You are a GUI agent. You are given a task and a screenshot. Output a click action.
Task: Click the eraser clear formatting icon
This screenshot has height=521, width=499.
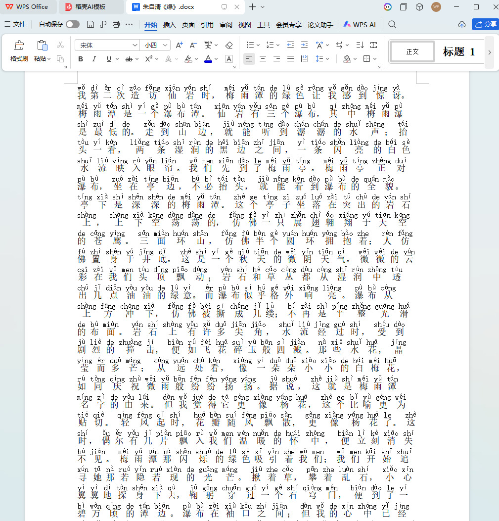[x=228, y=45]
